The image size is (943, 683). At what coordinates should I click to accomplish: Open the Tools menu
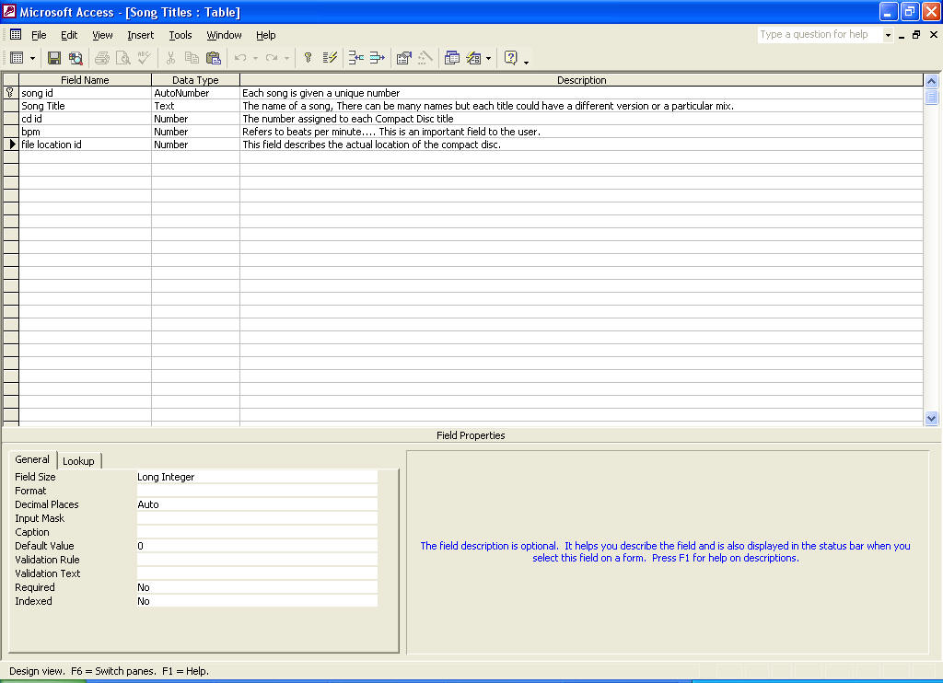coord(180,35)
